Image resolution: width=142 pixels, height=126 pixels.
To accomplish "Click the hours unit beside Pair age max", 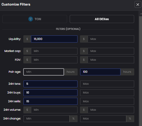I will pos(127,72).
